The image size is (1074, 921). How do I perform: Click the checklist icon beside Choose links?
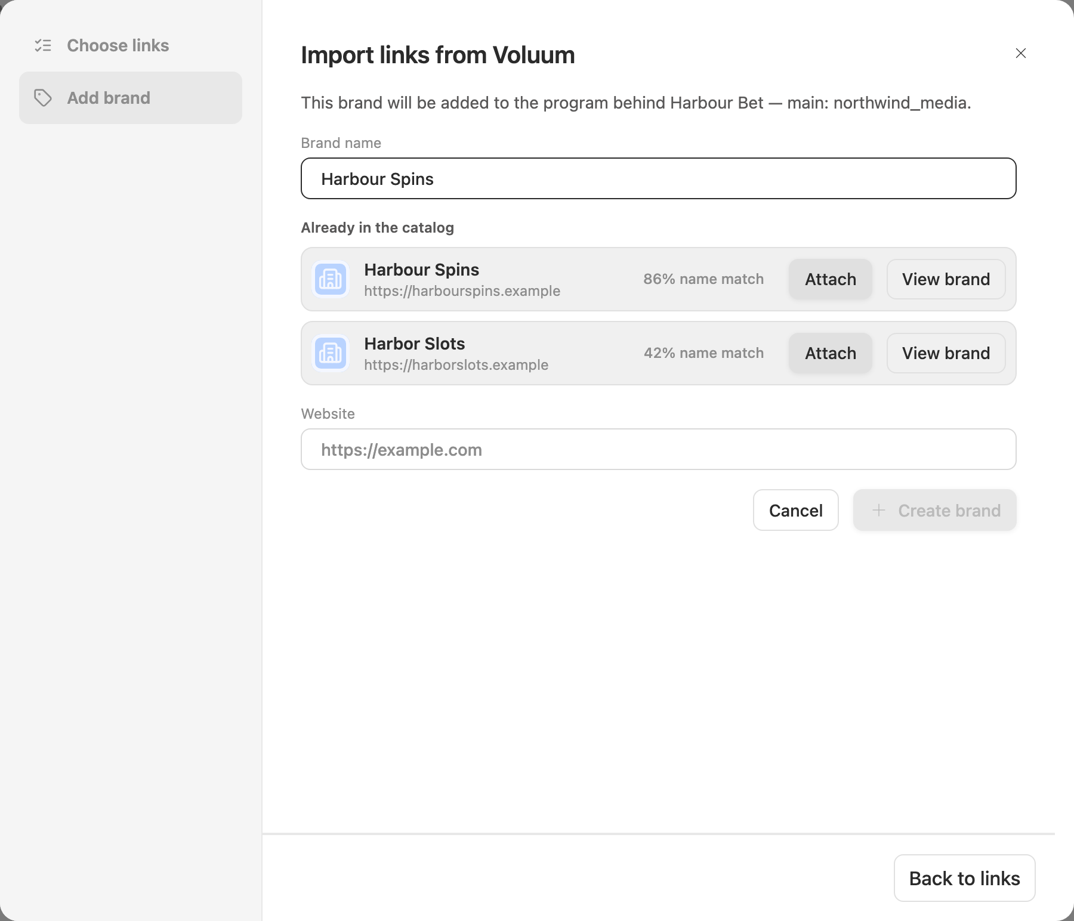click(43, 45)
